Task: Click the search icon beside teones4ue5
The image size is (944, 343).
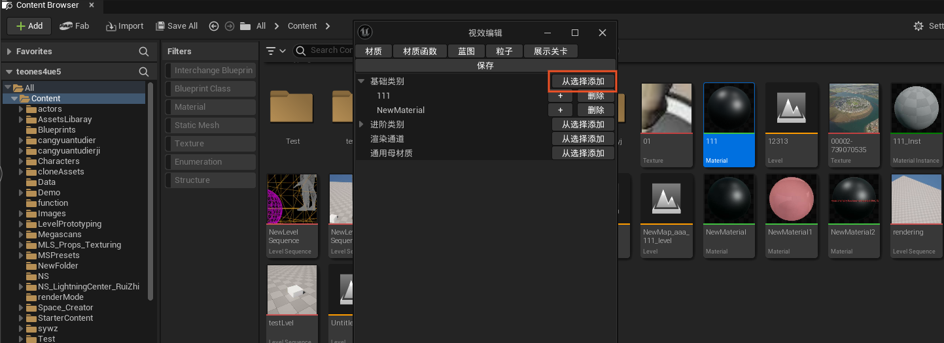Action: point(144,72)
